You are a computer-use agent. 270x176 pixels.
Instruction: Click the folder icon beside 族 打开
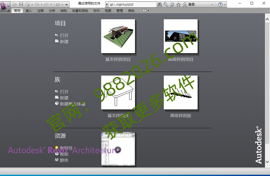[57, 91]
